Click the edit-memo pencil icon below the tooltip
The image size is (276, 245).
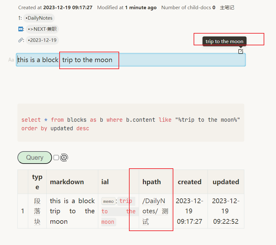tap(241, 51)
